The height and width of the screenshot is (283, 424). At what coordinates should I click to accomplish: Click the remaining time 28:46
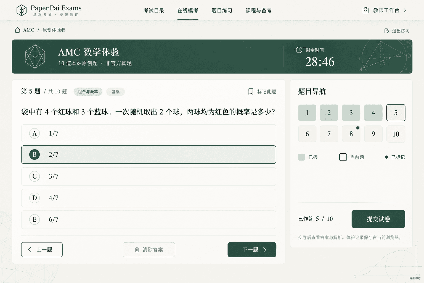pyautogui.click(x=320, y=62)
